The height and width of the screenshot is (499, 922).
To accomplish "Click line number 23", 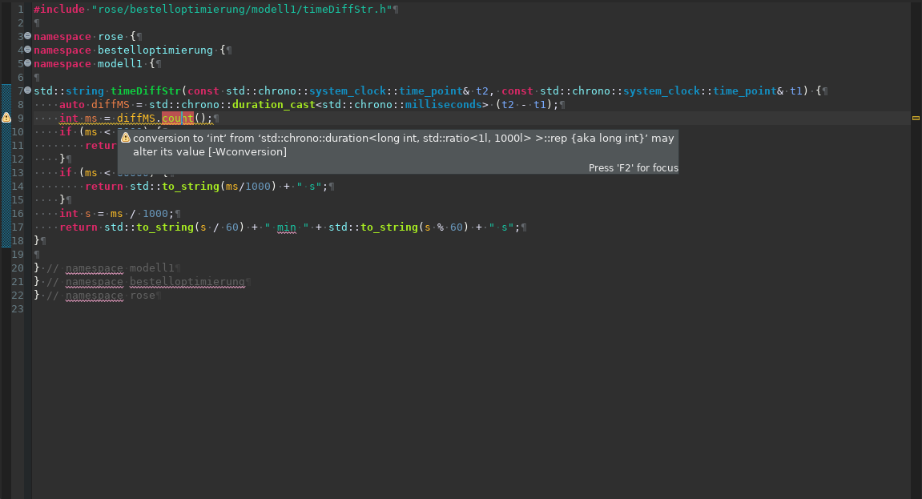I will coord(18,308).
